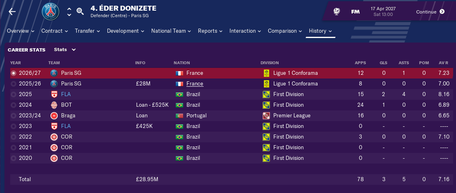
Task: Follow the underlined France nation link
Action: [x=195, y=84]
